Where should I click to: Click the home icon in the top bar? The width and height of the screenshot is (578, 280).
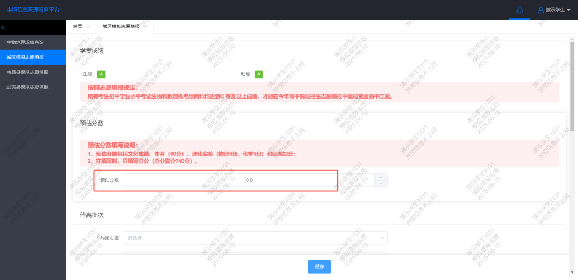click(x=520, y=10)
